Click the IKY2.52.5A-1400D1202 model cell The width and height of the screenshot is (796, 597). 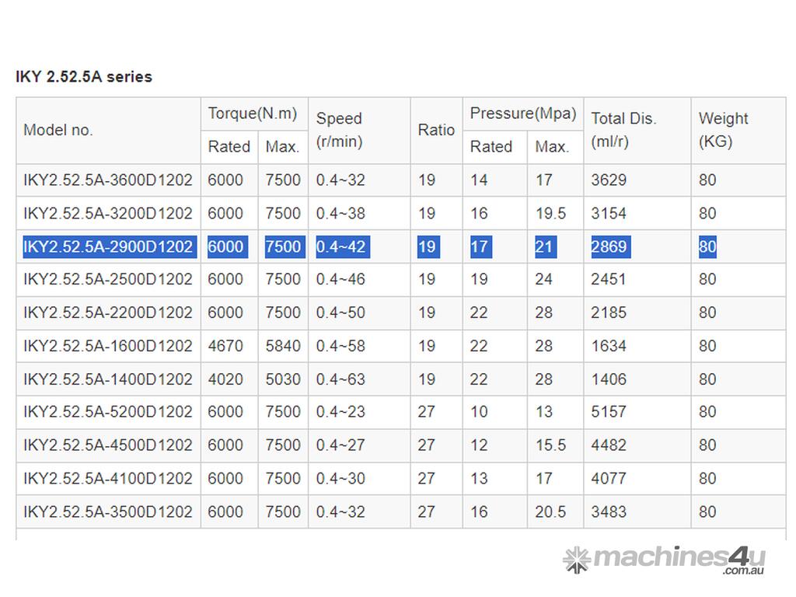108,379
